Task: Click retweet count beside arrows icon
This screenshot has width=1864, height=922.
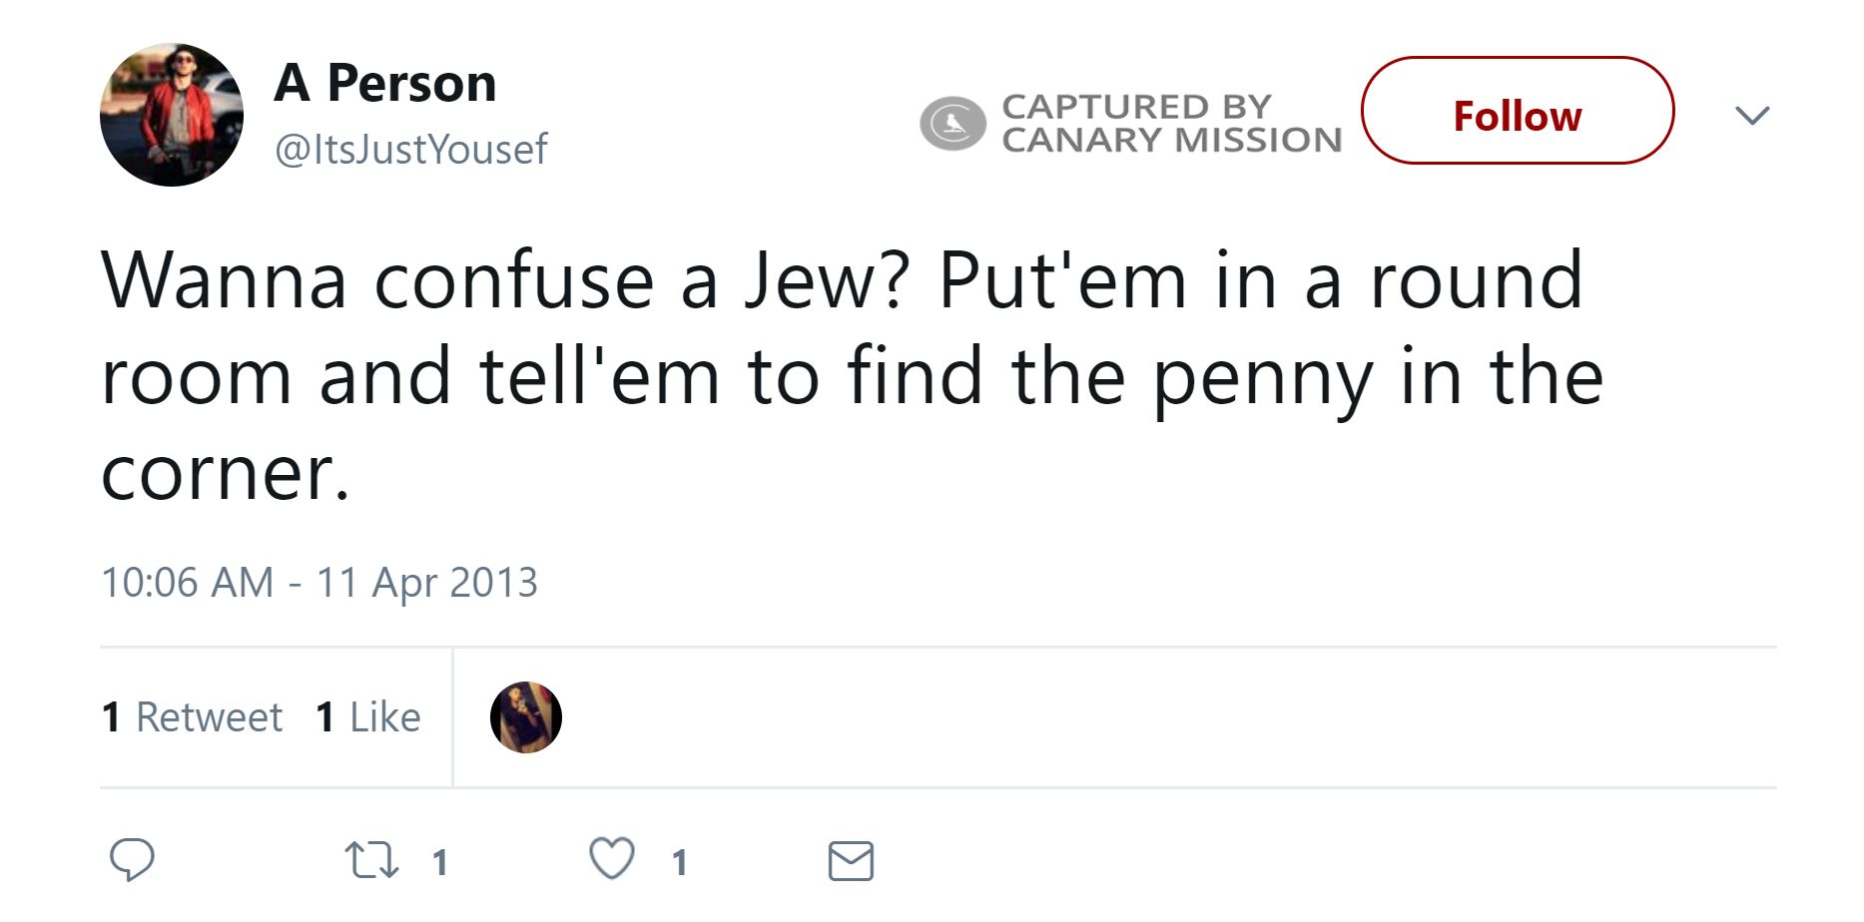Action: pyautogui.click(x=439, y=862)
